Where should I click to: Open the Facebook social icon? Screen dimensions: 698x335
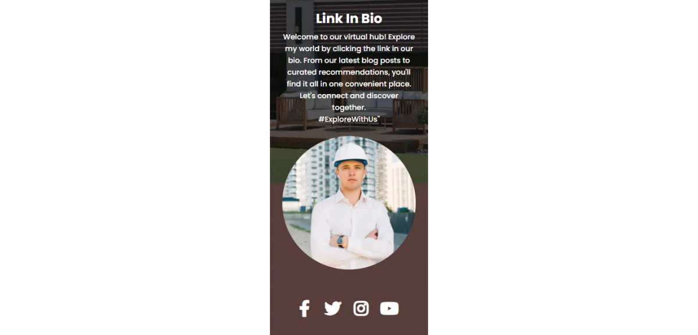(304, 308)
